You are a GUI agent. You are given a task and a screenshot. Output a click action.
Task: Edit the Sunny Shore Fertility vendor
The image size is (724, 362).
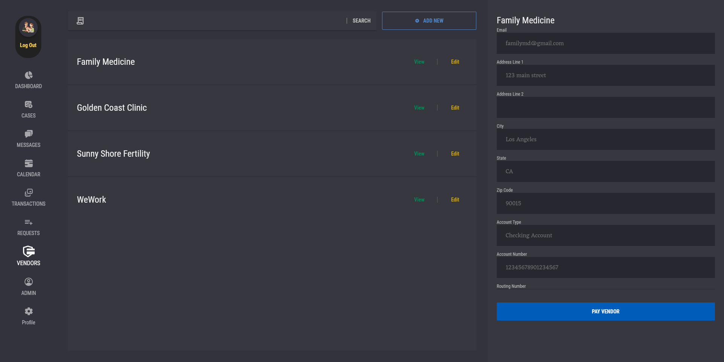[455, 154]
